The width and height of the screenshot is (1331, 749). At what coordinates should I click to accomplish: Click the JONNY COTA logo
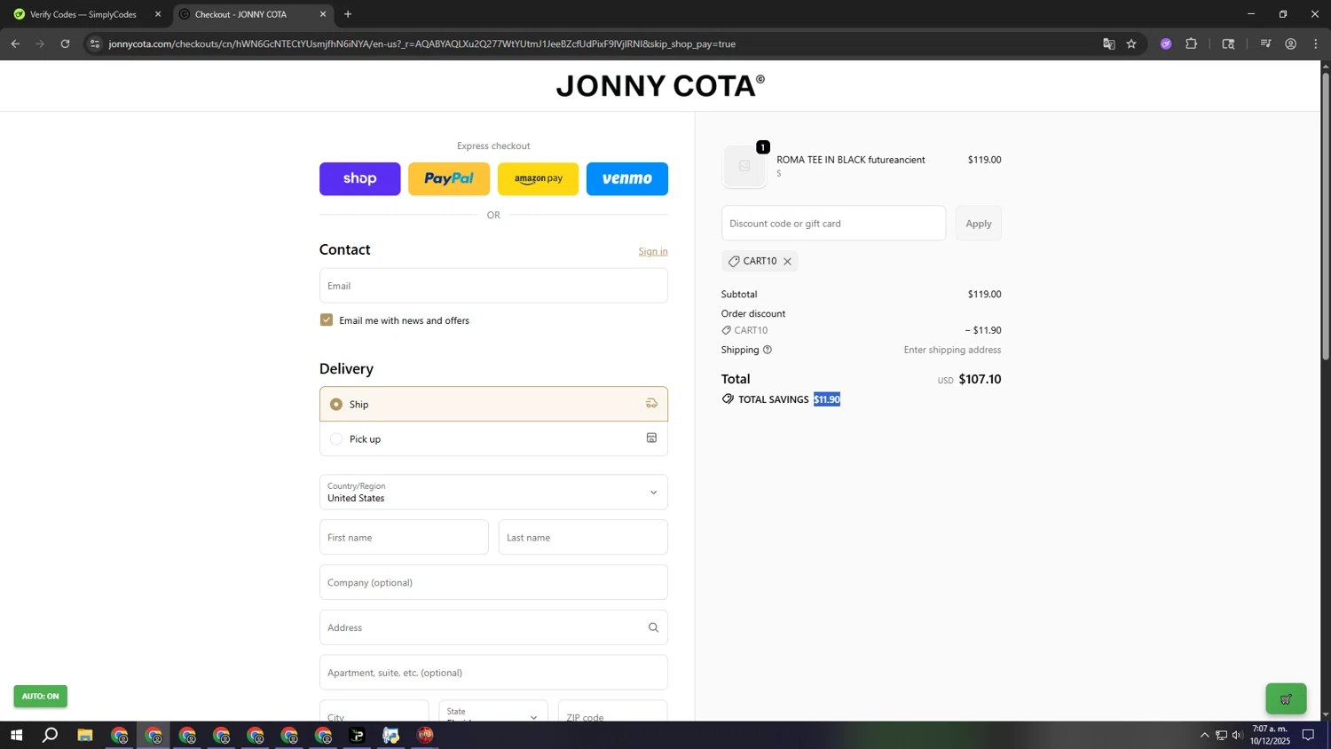tap(660, 86)
